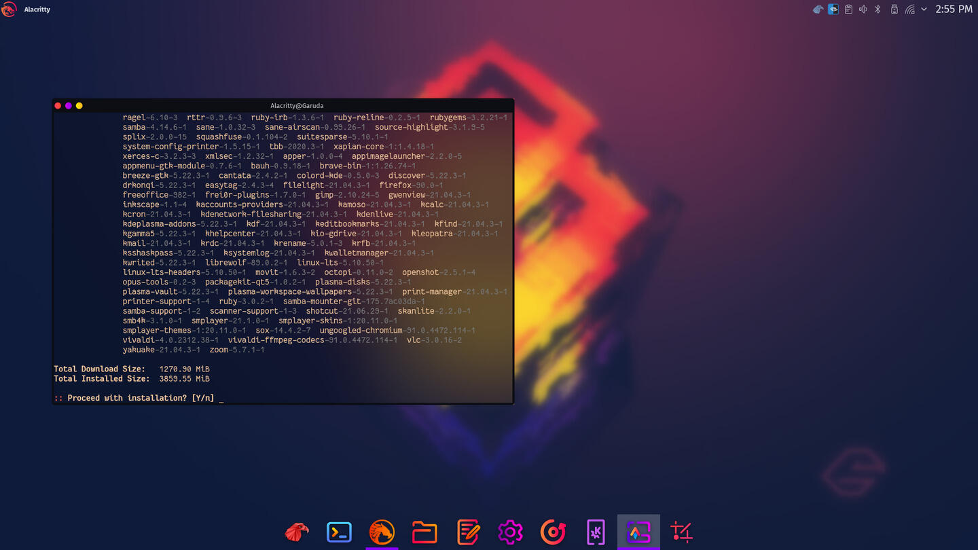
Task: Select the active Alacritty dock icon
Action: point(638,532)
